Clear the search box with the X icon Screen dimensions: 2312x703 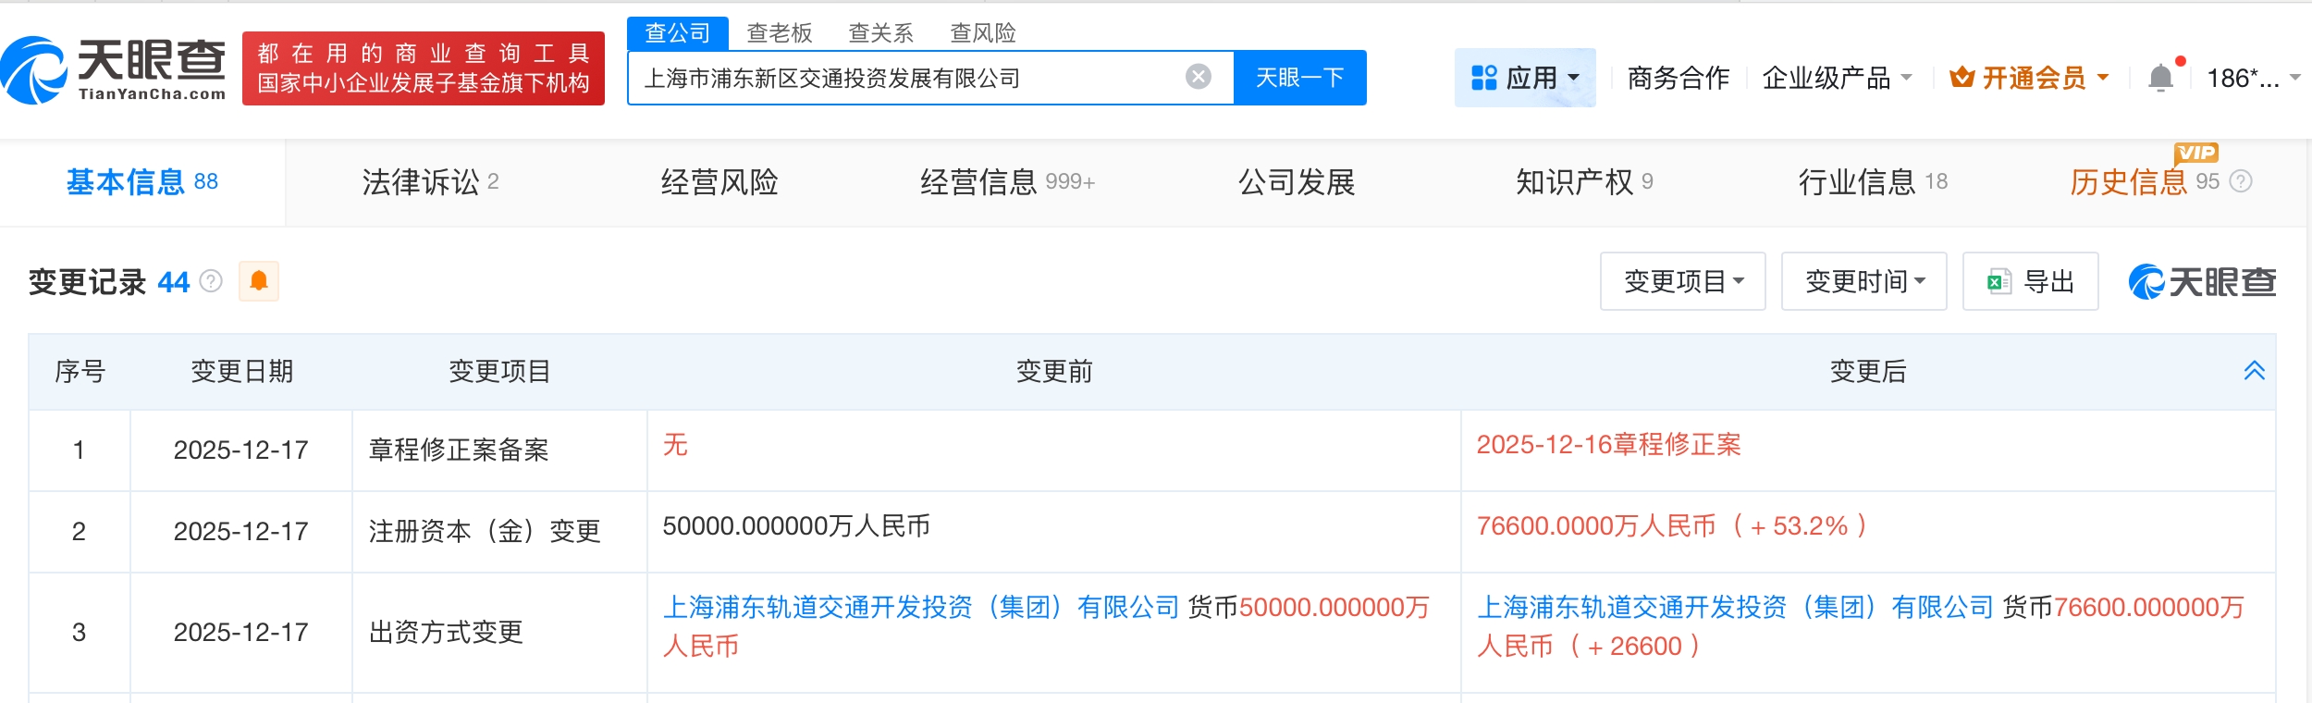pyautogui.click(x=1198, y=77)
